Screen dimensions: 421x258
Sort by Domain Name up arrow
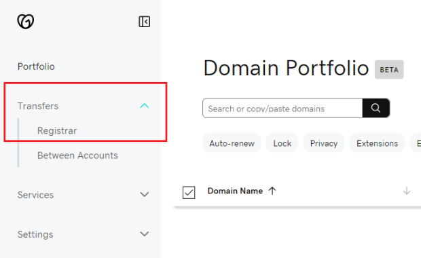tap(272, 191)
